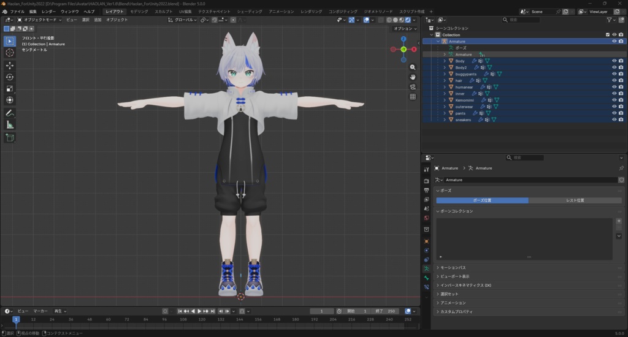Click the viewport zoom magnifier icon
Screen dimensions: 628x337
click(x=413, y=67)
